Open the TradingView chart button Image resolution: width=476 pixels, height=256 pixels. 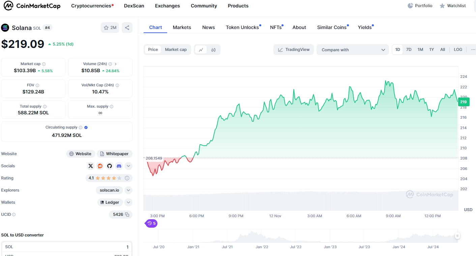point(294,50)
